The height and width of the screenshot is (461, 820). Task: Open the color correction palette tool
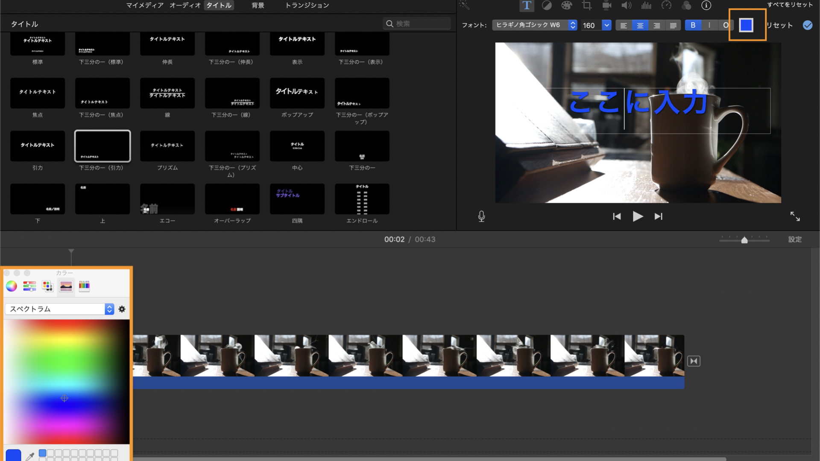566,6
